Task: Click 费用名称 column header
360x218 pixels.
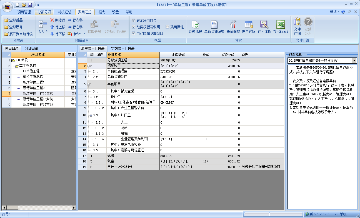Action: pyautogui.click(x=133, y=55)
